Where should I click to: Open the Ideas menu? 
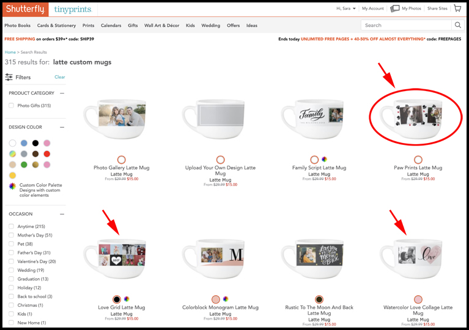(x=252, y=26)
